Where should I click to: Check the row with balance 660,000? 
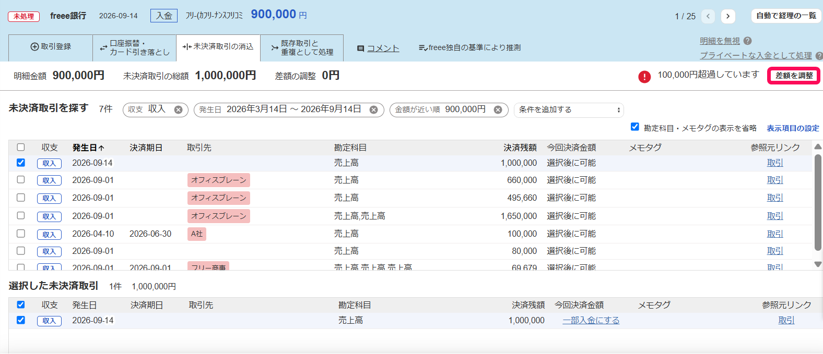tap(21, 179)
